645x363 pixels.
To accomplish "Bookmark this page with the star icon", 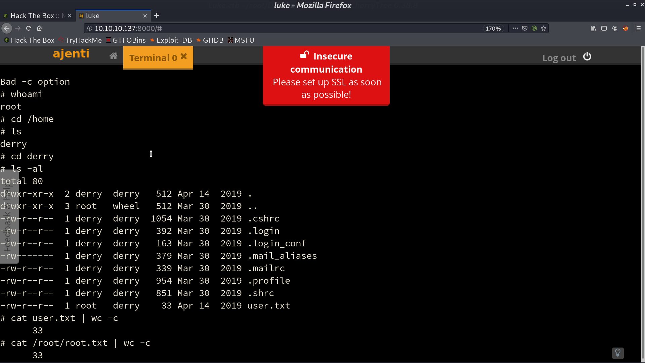I will pos(544,29).
